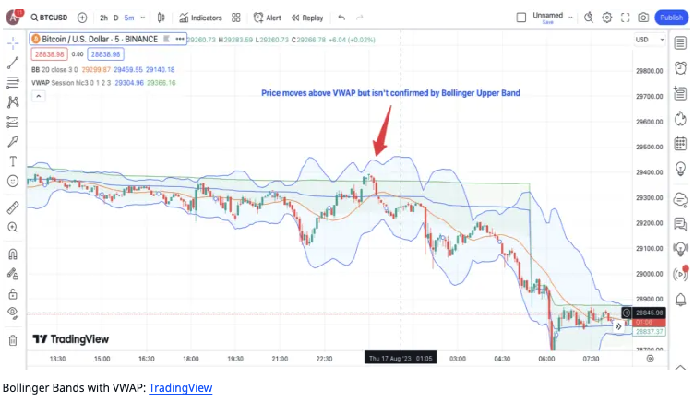Image resolution: width=694 pixels, height=402 pixels.
Task: Open the watchlist panel icon
Action: point(680,43)
